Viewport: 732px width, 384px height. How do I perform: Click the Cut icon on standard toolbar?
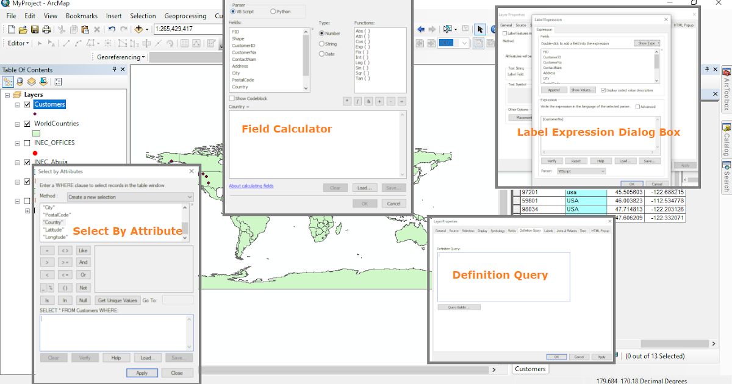61,29
